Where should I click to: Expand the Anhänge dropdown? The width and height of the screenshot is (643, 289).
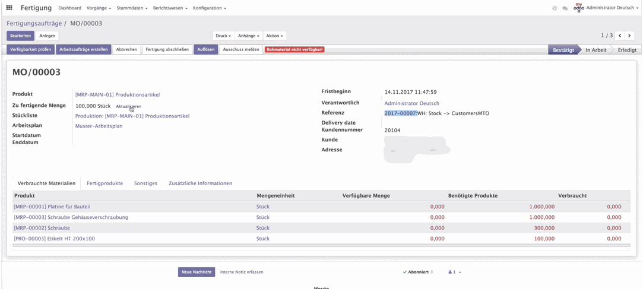click(x=249, y=36)
